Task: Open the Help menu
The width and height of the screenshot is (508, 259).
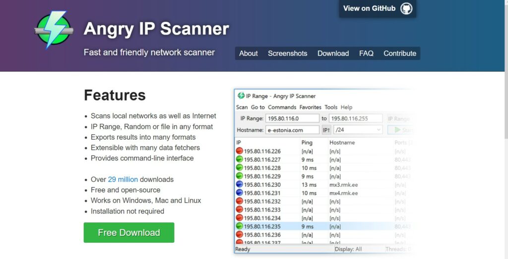Action: click(x=346, y=107)
